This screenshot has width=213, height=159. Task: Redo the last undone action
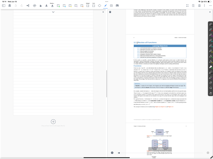pos(22,5)
